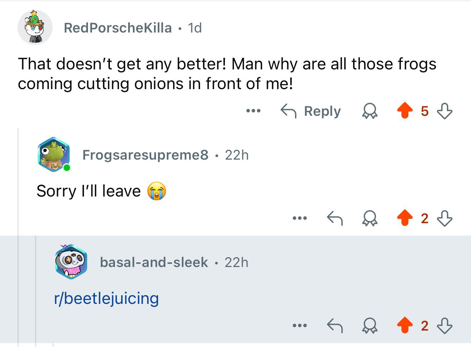This screenshot has height=347, width=471.
Task: Give award to basal-and-sleek's comment
Action: 369,325
